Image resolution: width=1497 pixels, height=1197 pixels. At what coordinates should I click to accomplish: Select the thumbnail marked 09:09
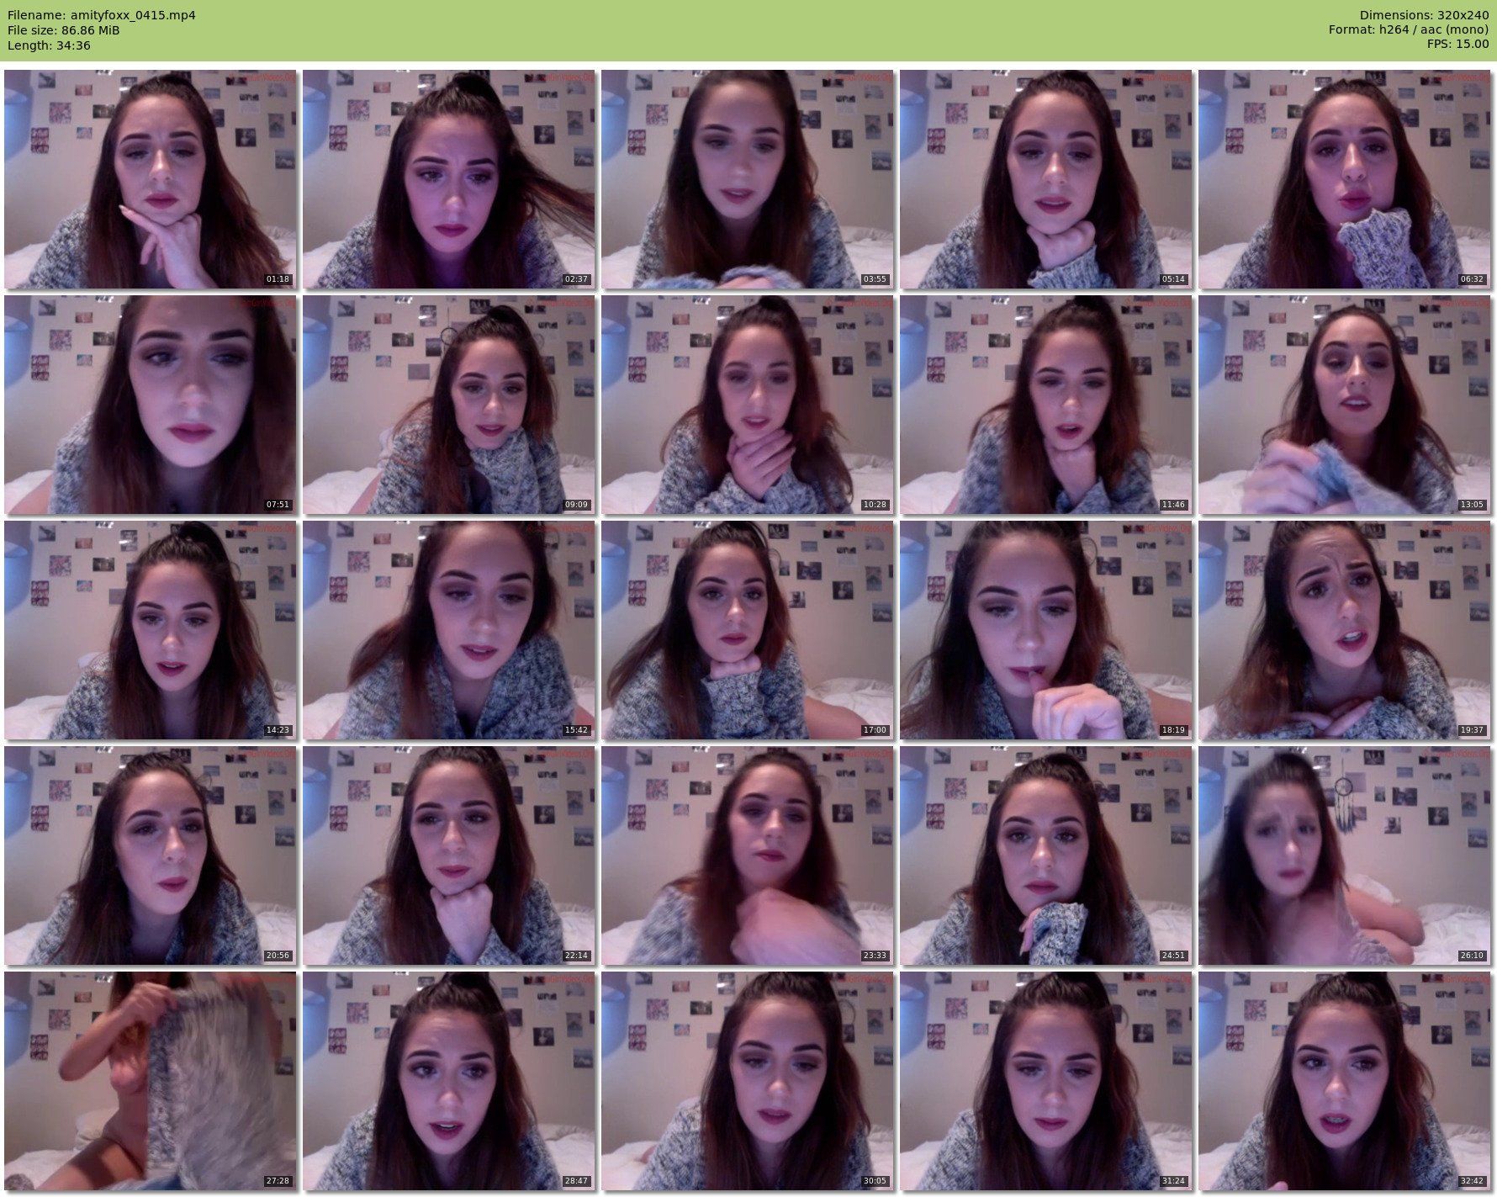coord(448,405)
